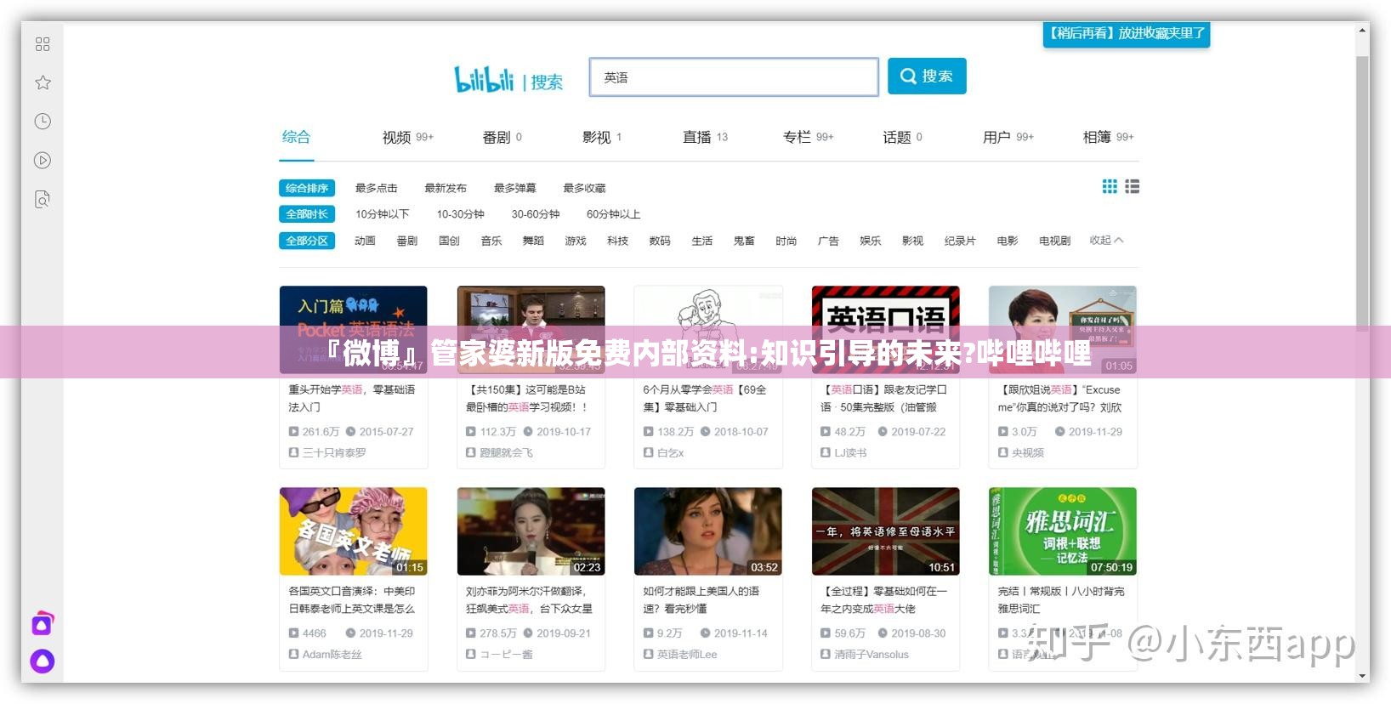Open video 英语口语 跟老友记学口语
The height and width of the screenshot is (704, 1391).
[x=883, y=398]
